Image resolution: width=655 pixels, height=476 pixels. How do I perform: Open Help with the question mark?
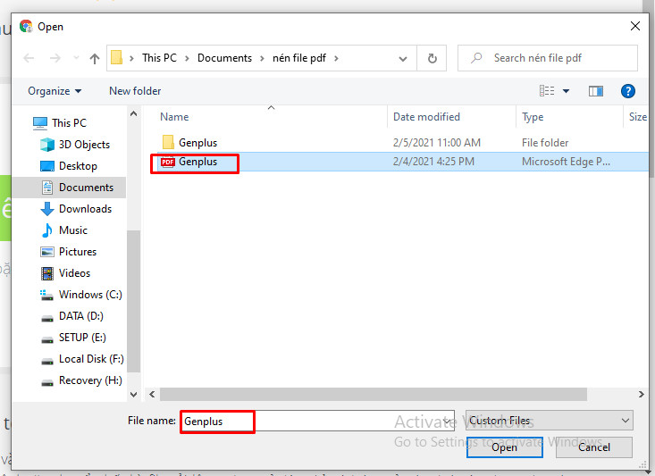pyautogui.click(x=628, y=90)
